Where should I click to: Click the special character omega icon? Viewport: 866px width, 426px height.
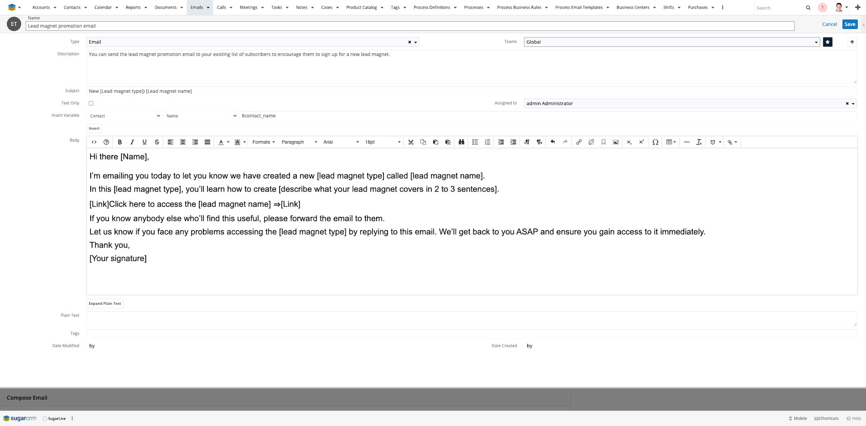pyautogui.click(x=655, y=142)
